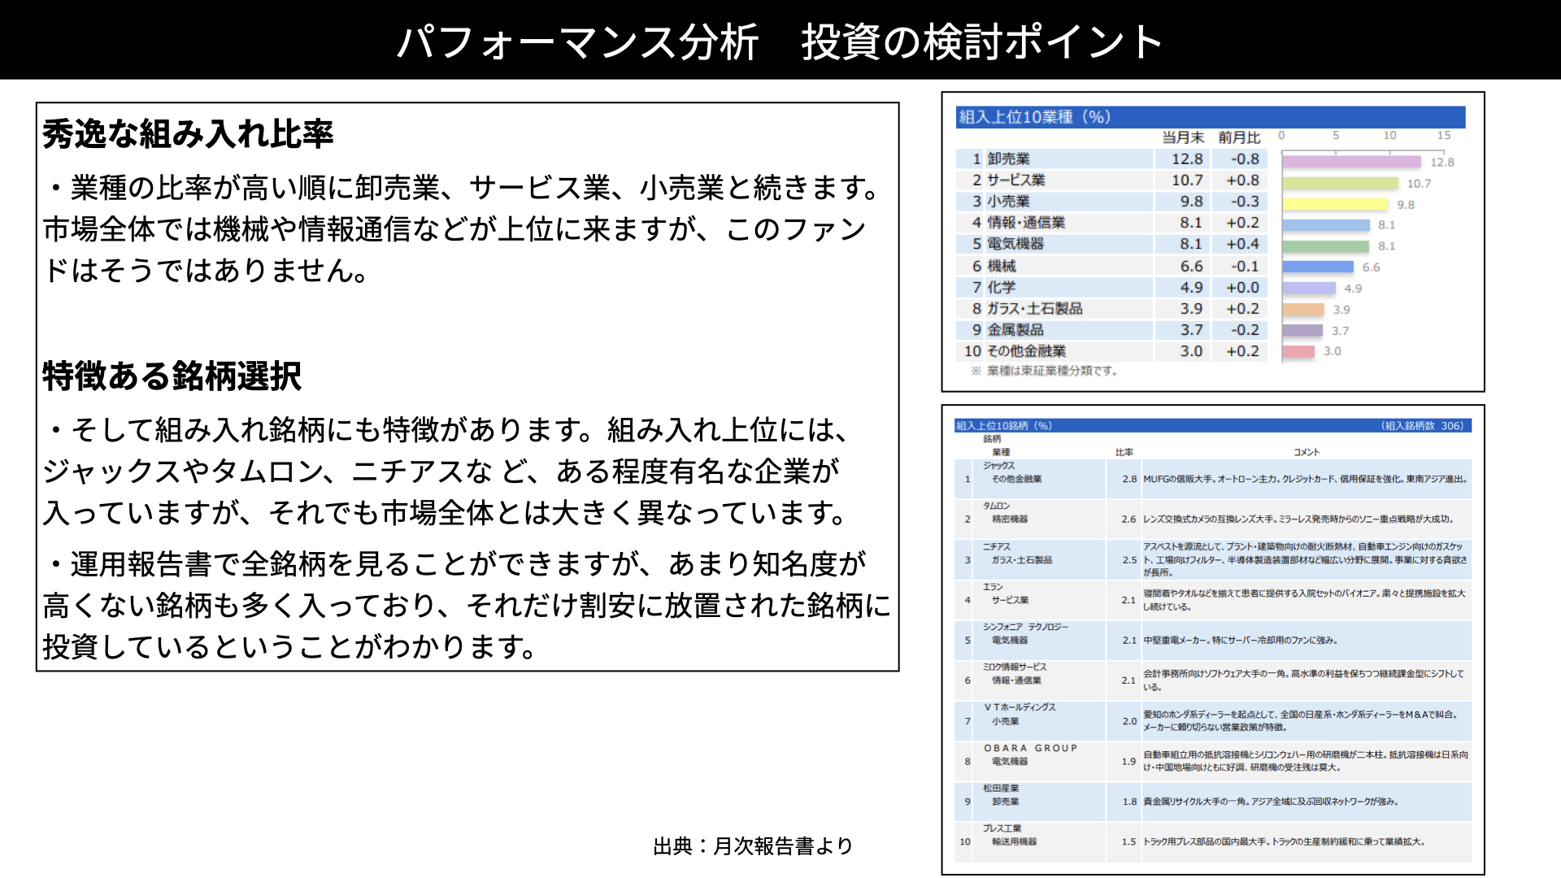Select the 卸売業 row label
This screenshot has width=1561, height=878.
(1008, 159)
